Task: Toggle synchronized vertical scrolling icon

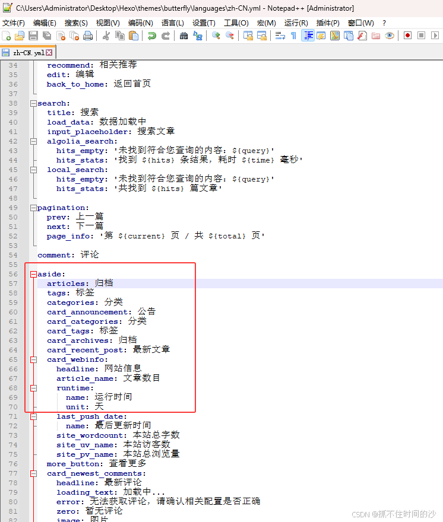Action: pyautogui.click(x=248, y=36)
